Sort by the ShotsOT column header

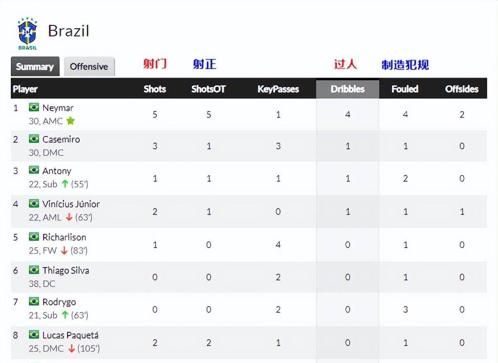point(208,89)
